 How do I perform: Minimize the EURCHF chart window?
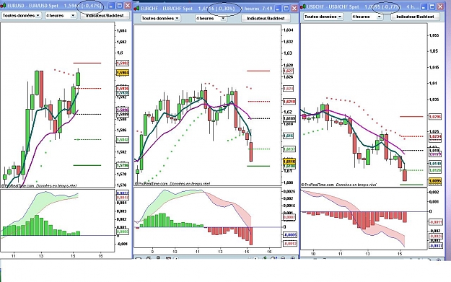[278, 9]
